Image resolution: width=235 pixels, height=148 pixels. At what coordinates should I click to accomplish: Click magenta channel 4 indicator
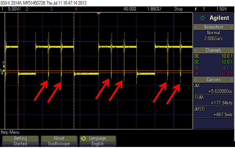point(76,9)
